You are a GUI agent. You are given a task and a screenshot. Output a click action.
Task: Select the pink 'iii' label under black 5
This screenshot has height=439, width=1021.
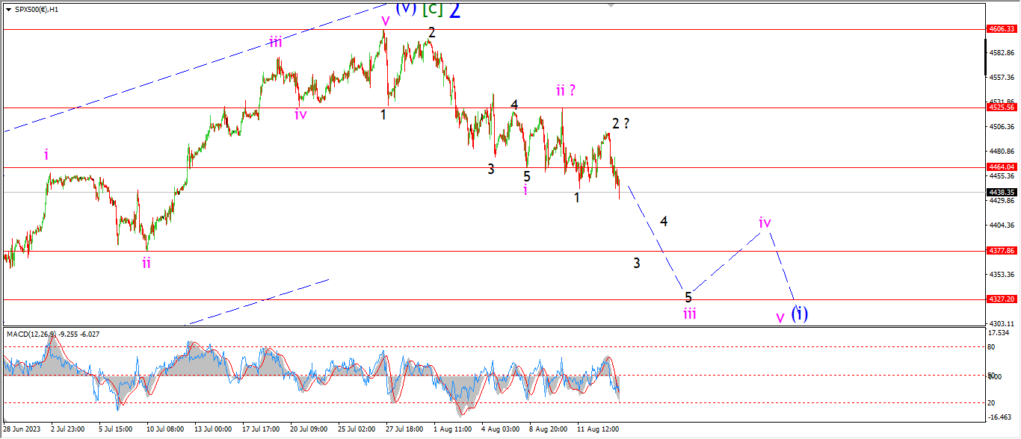click(x=689, y=314)
